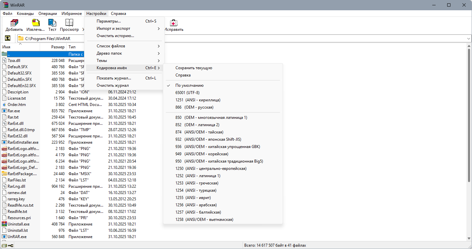The height and width of the screenshot is (249, 472).
Task: Select the file named RarFiles.lst
Action: pos(17,180)
